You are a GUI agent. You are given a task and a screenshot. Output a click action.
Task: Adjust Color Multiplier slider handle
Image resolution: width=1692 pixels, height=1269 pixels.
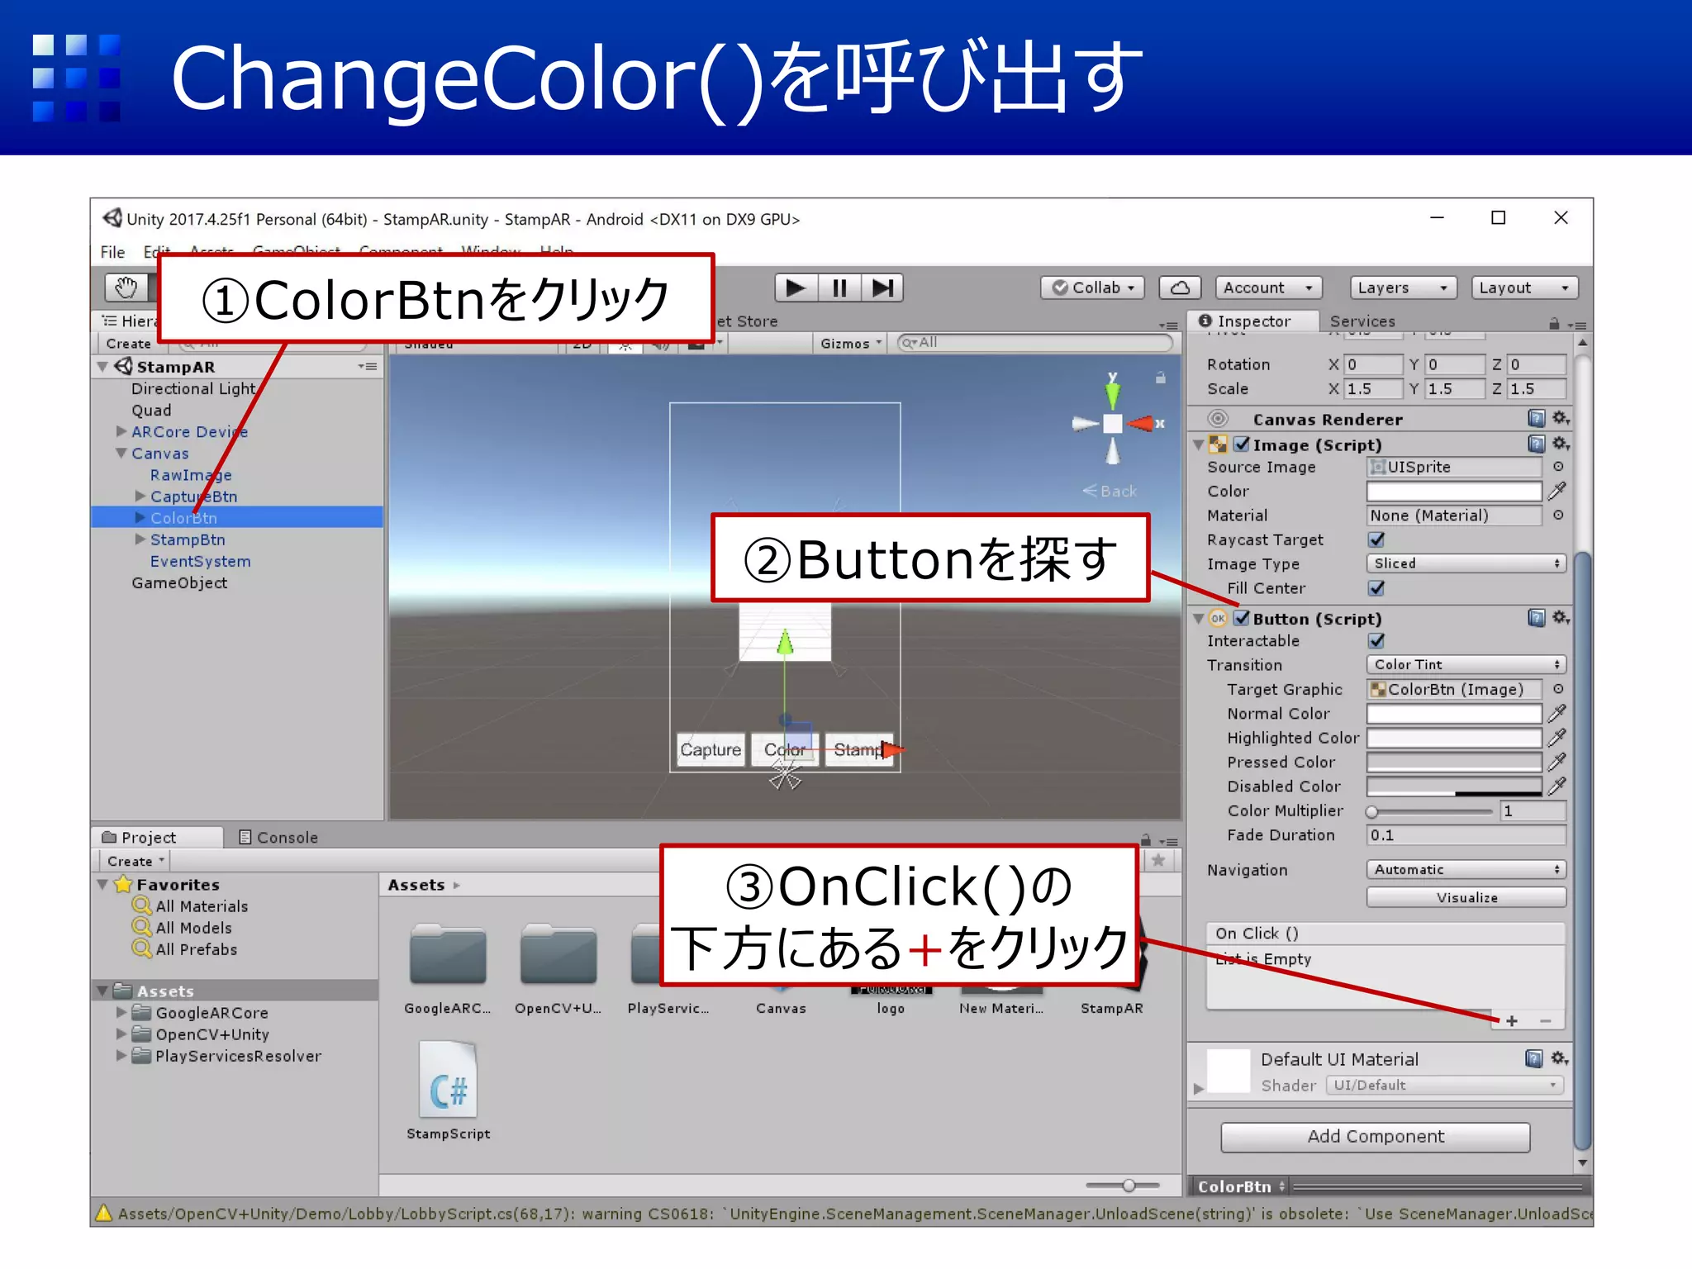(1371, 811)
